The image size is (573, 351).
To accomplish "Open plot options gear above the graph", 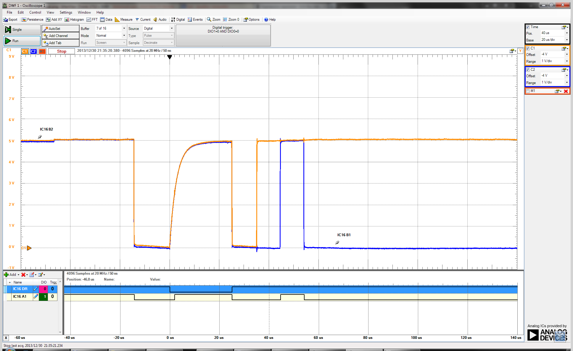I will point(513,51).
